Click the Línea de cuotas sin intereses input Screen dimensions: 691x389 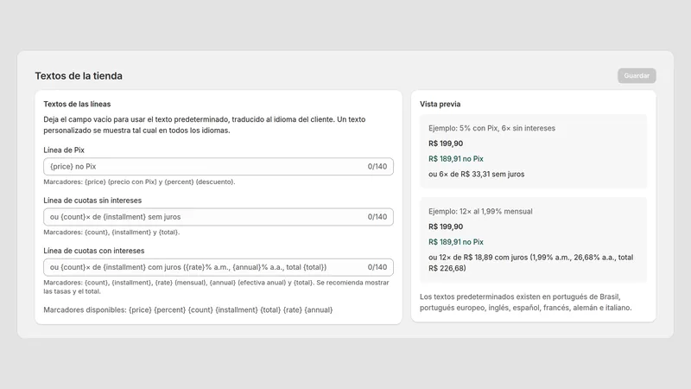click(219, 217)
